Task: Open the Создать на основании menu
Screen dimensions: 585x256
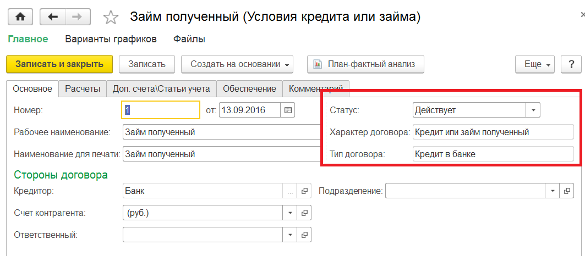Action: [237, 64]
